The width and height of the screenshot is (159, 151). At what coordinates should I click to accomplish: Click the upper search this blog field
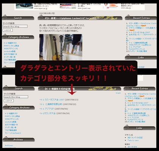click(x=15, y=26)
